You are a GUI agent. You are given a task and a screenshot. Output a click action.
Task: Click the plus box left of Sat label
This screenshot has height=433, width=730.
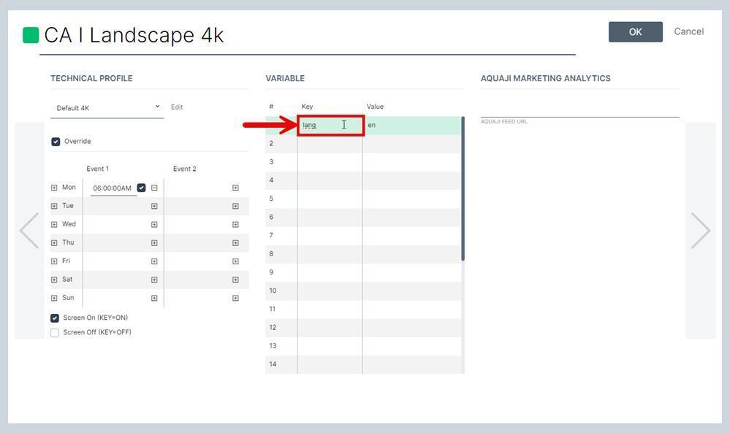54,280
